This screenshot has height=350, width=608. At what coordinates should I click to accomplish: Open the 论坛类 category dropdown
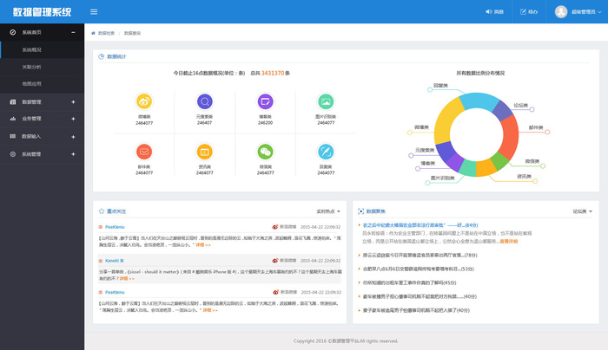(x=583, y=211)
